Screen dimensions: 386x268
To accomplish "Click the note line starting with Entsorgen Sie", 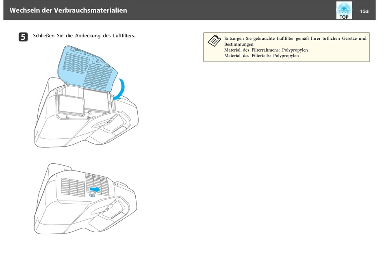I will (295, 39).
